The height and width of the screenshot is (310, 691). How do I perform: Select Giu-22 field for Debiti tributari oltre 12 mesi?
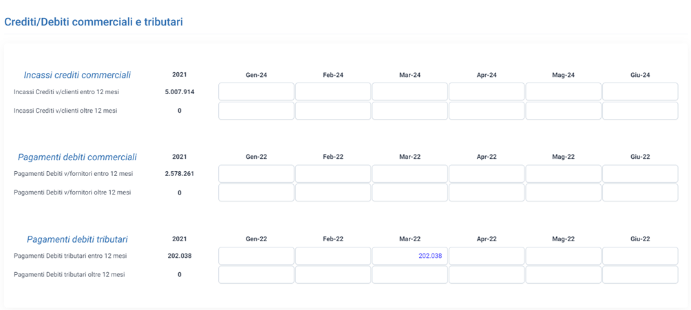coord(640,274)
